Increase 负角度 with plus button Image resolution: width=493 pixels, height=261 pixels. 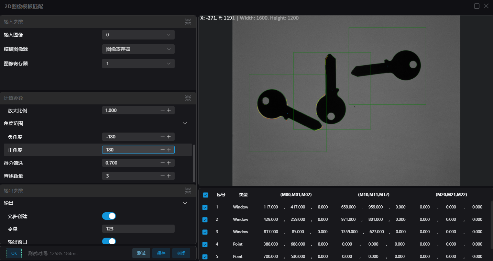(x=169, y=137)
